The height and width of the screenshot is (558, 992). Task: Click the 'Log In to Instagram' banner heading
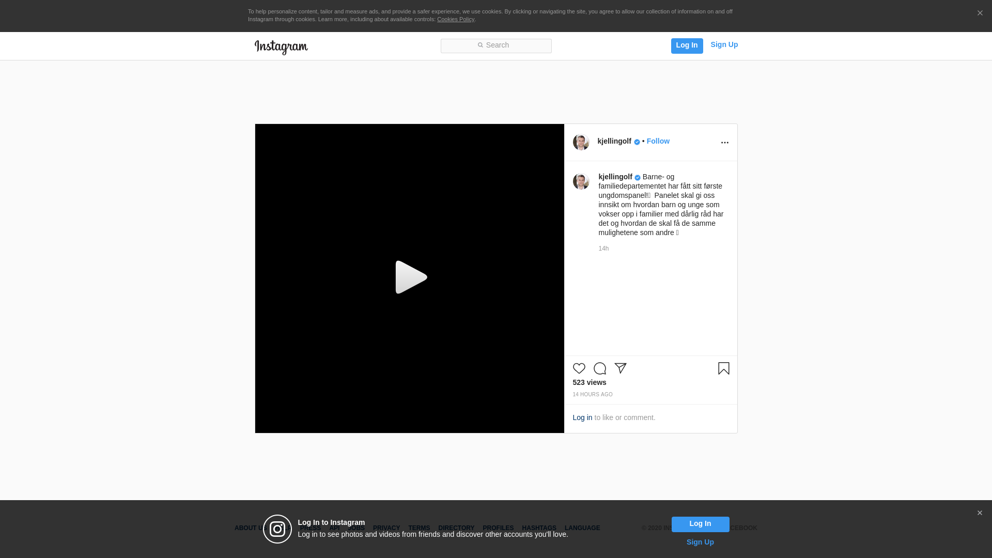coord(331,522)
